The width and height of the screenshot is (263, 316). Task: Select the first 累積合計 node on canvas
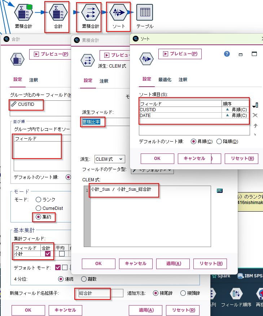[24, 13]
